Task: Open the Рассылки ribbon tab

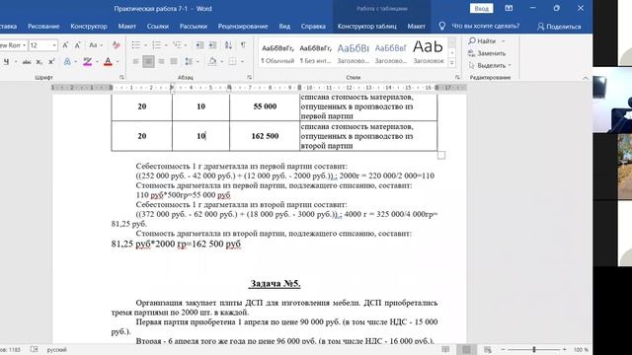Action: pyautogui.click(x=194, y=27)
